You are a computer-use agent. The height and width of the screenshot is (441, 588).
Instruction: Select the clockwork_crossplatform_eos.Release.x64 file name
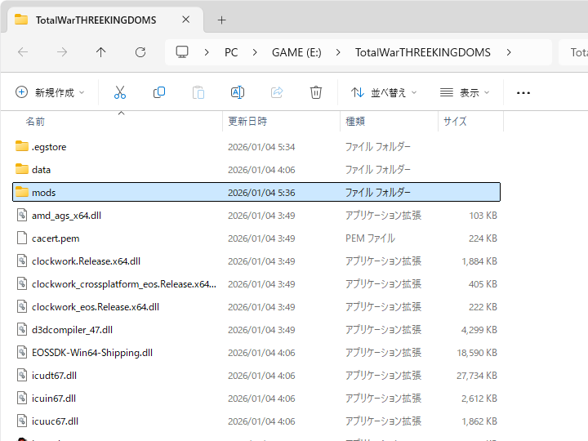[x=124, y=284]
